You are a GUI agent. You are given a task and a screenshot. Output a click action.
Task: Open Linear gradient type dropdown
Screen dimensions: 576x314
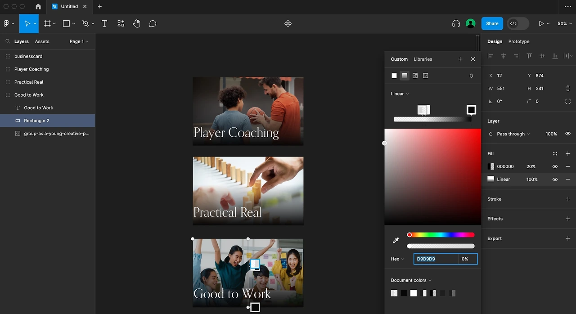(x=400, y=94)
